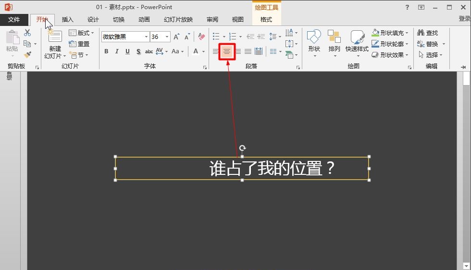
Task: Click the Reset (重置) slide button
Action: [80, 44]
